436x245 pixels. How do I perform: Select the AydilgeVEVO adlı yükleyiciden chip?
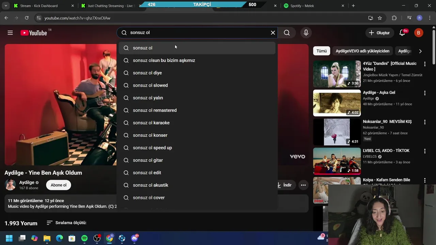pos(362,51)
